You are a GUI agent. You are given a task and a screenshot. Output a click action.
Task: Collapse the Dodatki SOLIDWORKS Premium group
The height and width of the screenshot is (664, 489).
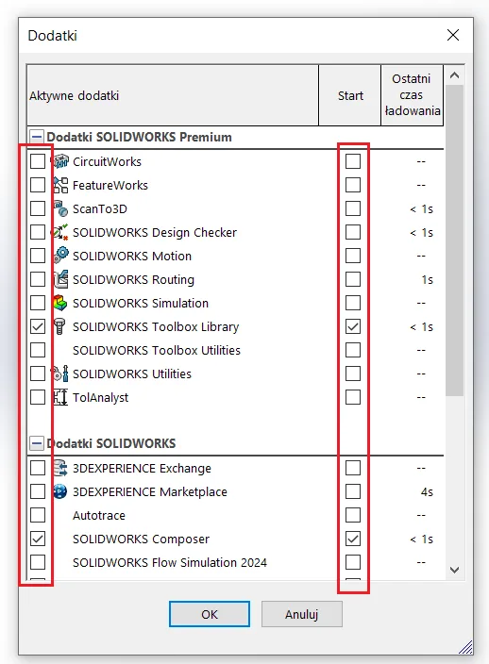(x=37, y=137)
